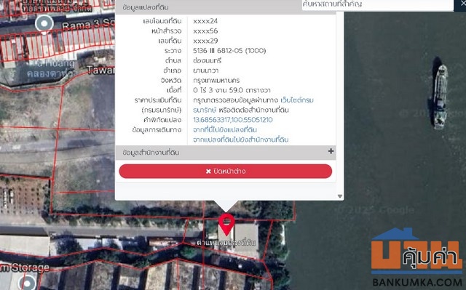Screen dimensions: 466x290
Task: Close the popup with ปิดหน้าต่าง button
Action: pyautogui.click(x=225, y=172)
